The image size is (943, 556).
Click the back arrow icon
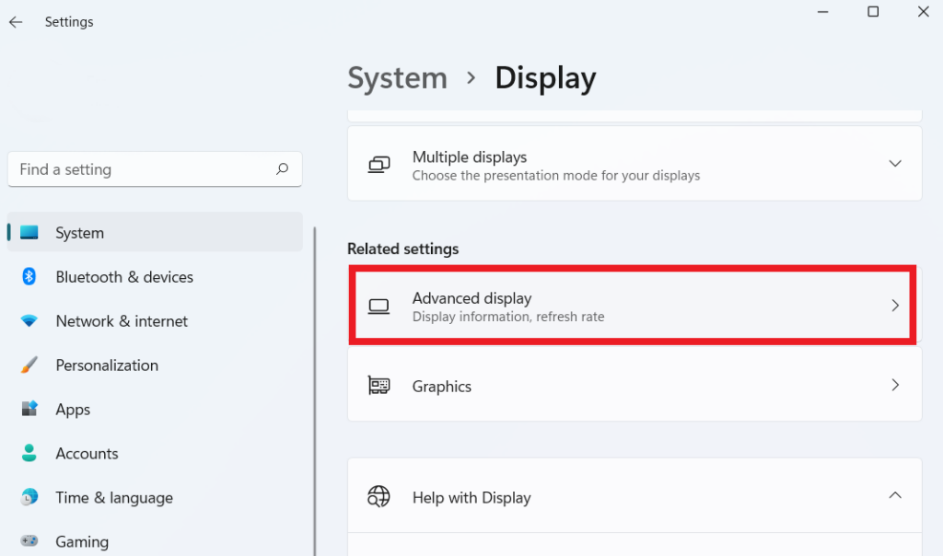pyautogui.click(x=15, y=21)
